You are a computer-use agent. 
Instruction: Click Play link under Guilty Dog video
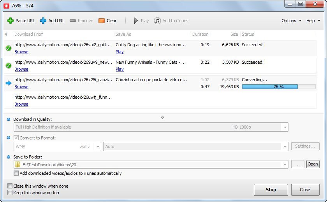click(120, 52)
